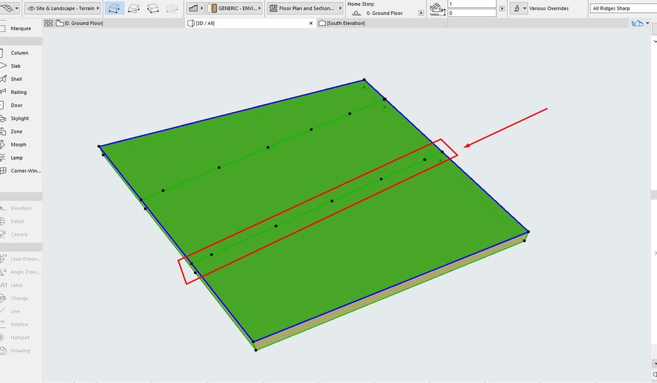Viewport: 657px width, 383px height.
Task: Switch to the skirt mesh construction method
Action: 133,9
